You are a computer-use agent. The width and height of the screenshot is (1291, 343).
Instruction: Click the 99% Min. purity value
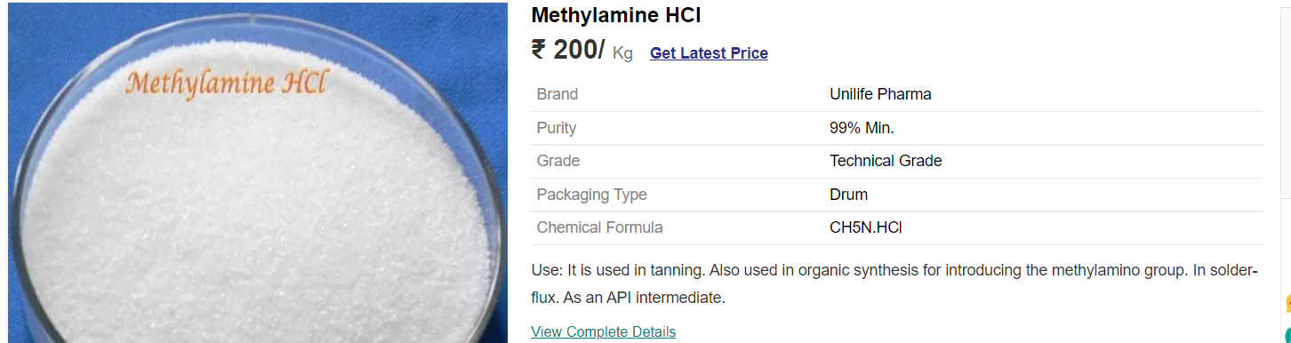tap(862, 128)
